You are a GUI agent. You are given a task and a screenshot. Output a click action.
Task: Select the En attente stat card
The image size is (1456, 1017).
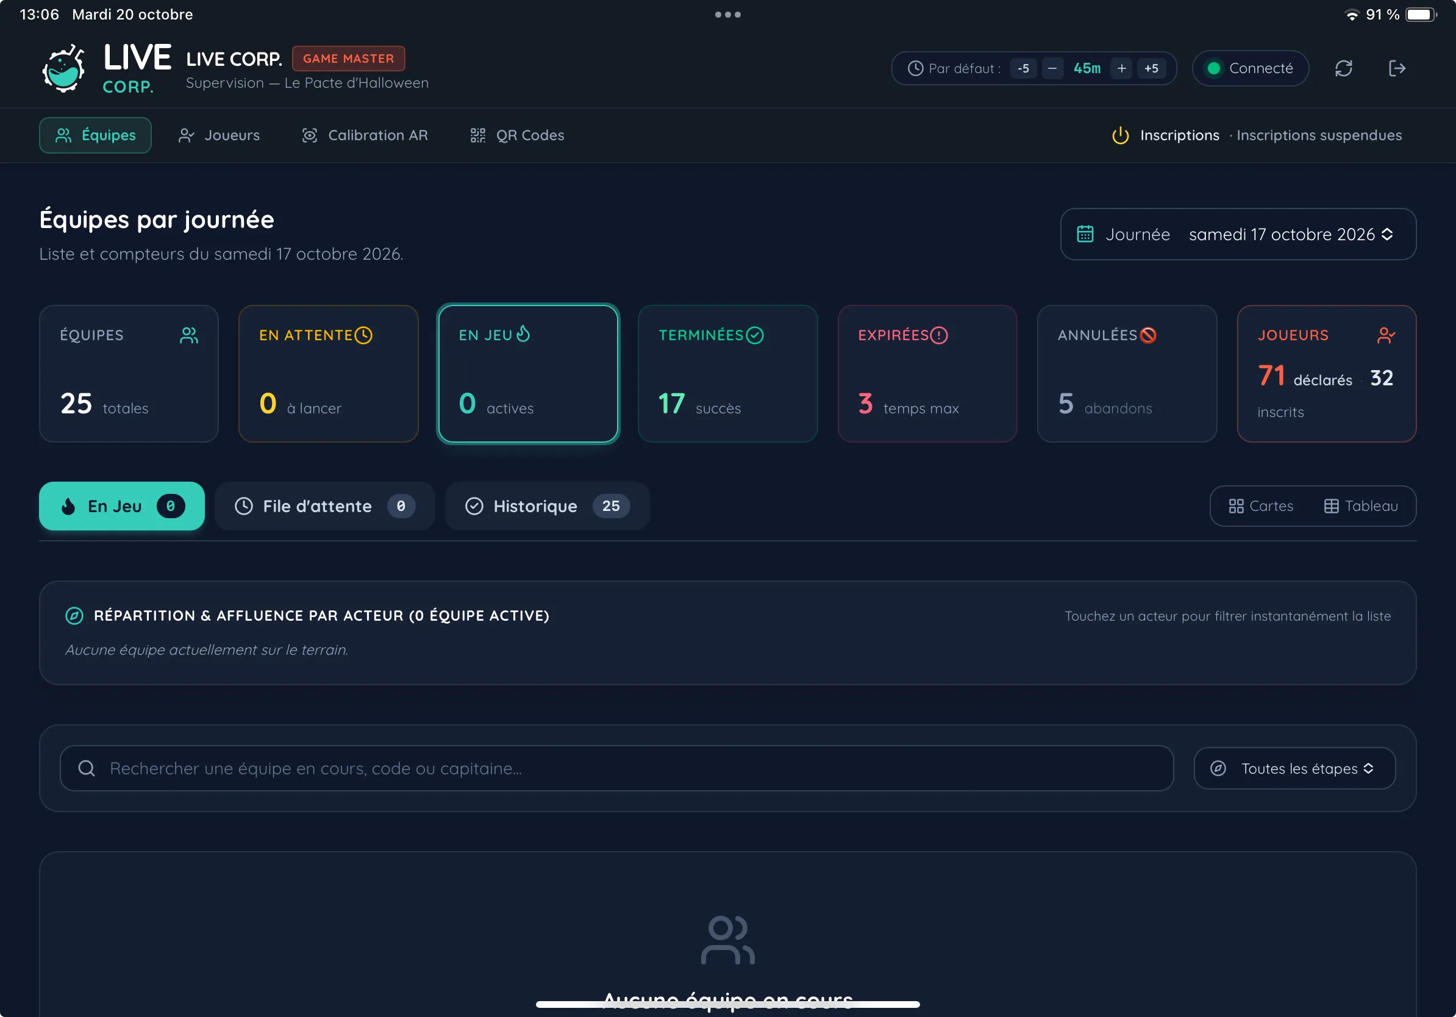click(x=329, y=374)
